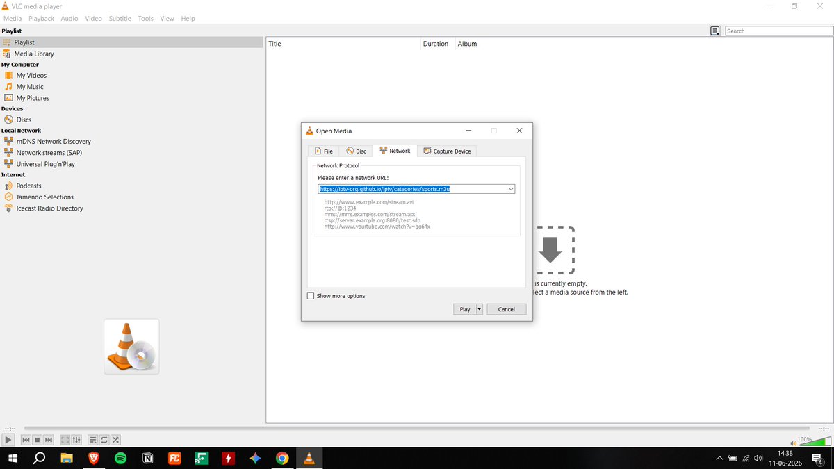
Task: Click Cancel in Open Media dialog
Action: [506, 309]
